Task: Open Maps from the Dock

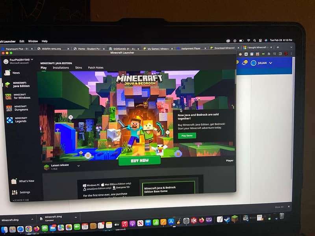Action: click(61, 228)
